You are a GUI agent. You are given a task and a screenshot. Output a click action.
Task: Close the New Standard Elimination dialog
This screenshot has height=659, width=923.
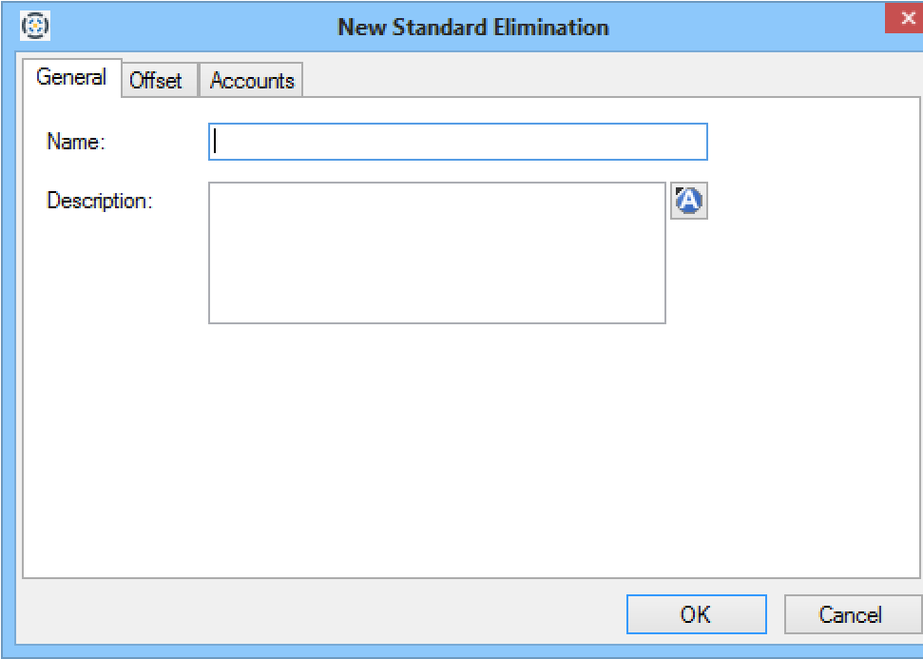pos(904,19)
